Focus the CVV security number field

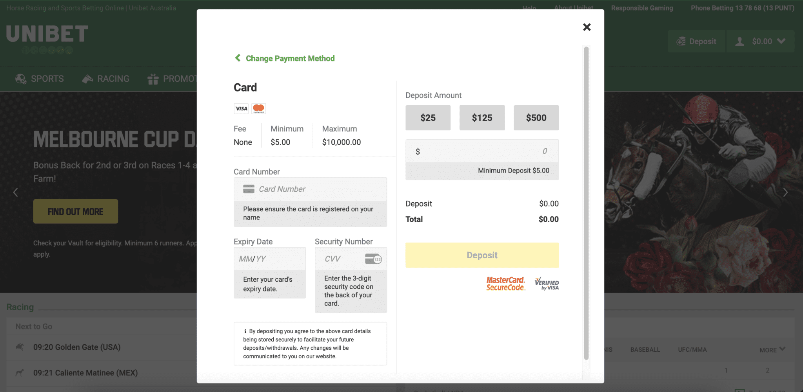pyautogui.click(x=351, y=259)
